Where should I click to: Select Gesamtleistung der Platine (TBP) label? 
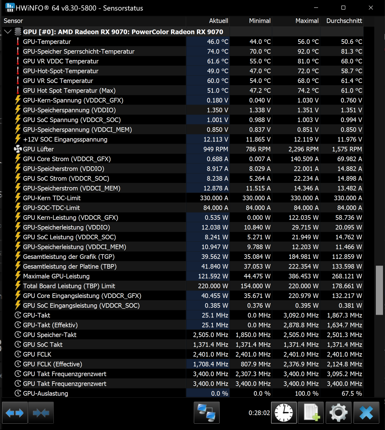point(70,266)
